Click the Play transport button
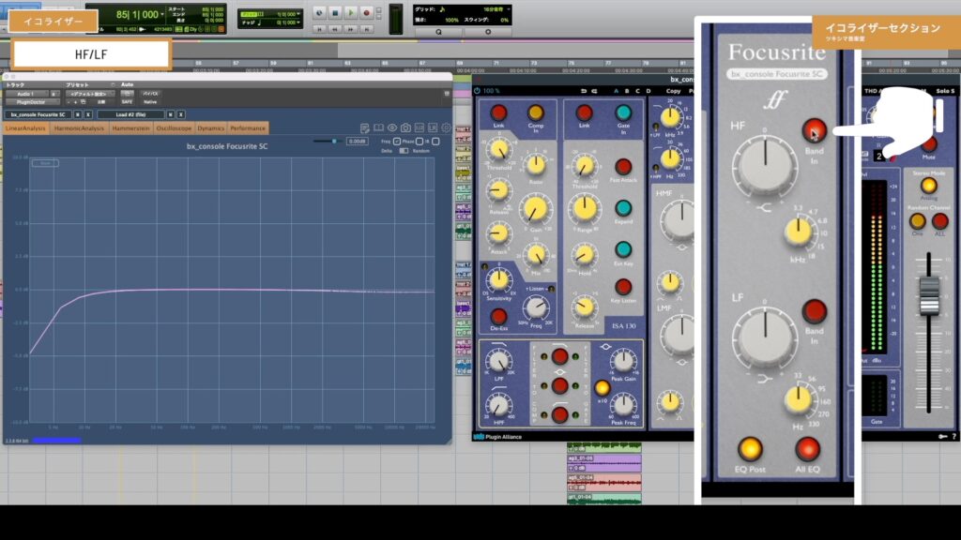The image size is (961, 540). click(x=351, y=12)
